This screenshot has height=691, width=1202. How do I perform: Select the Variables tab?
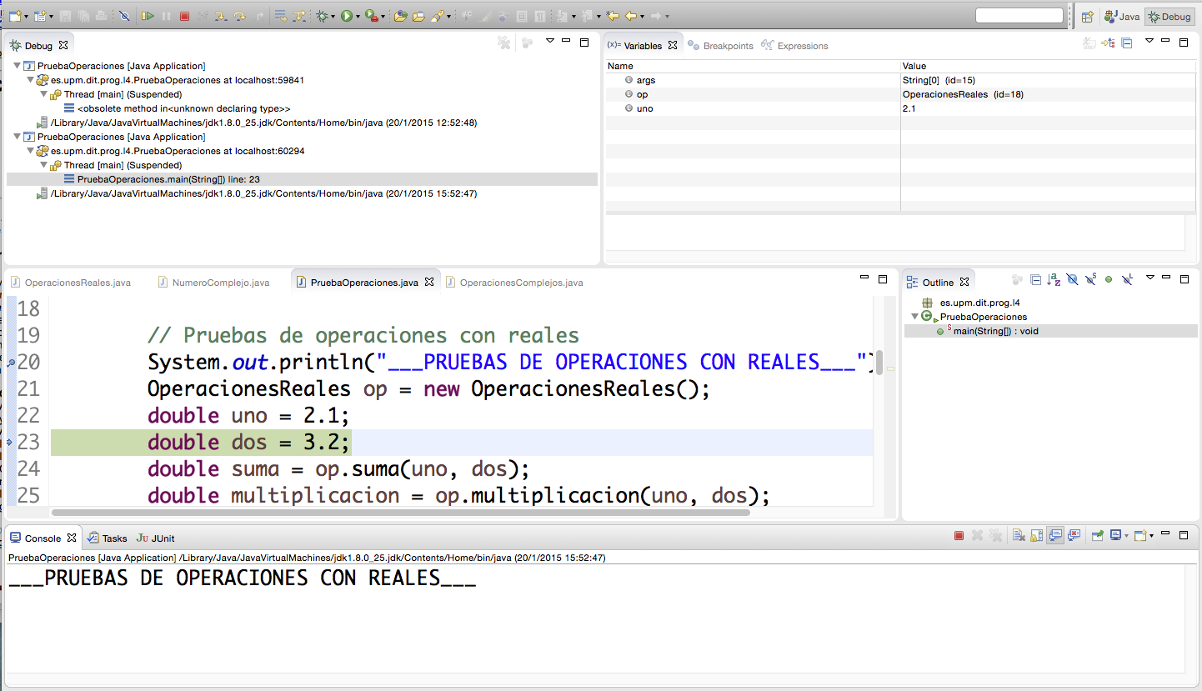coord(642,46)
